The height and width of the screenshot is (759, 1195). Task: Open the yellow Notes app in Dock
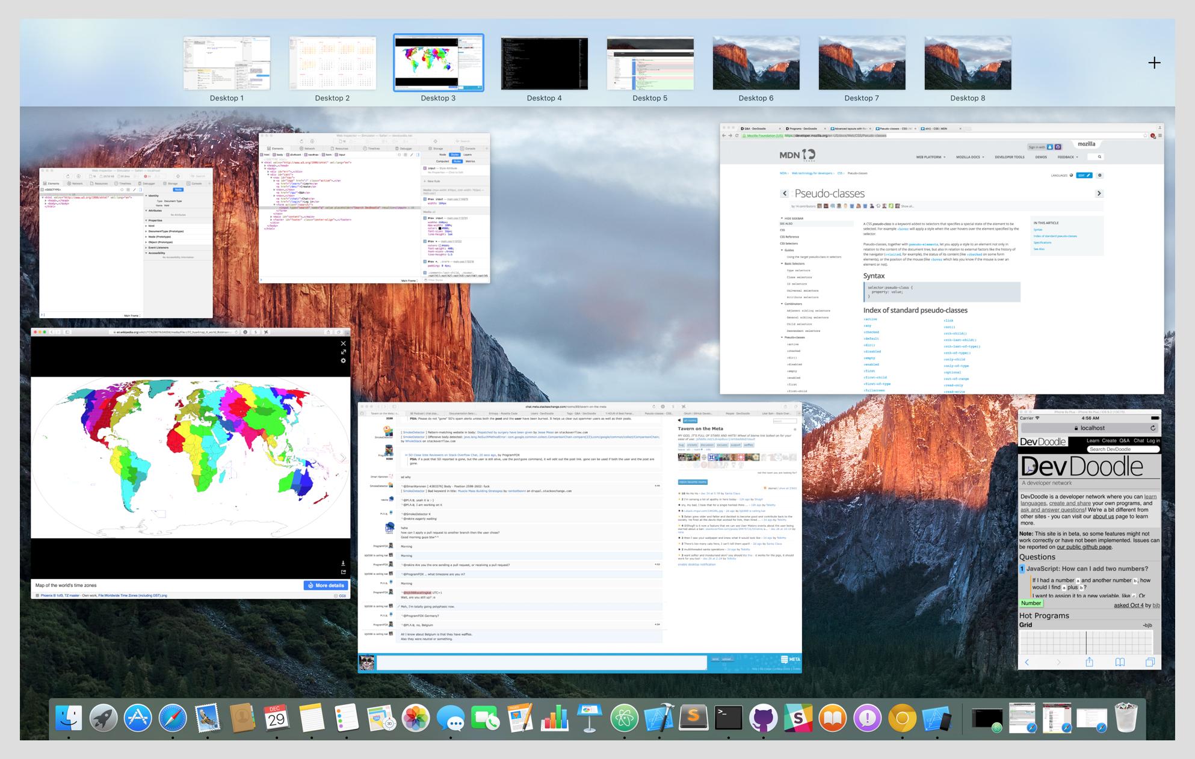click(x=312, y=718)
